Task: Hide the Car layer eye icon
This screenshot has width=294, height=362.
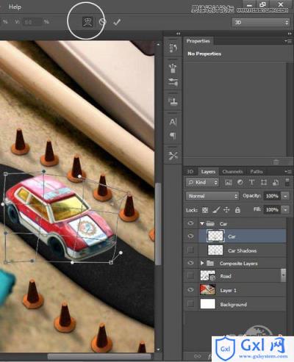Action: [190, 236]
